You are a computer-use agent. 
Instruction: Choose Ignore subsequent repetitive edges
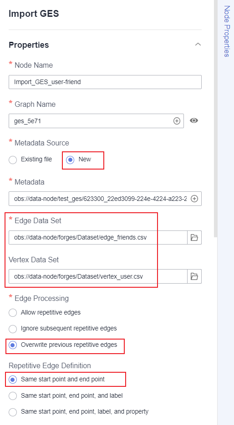tap(13, 329)
